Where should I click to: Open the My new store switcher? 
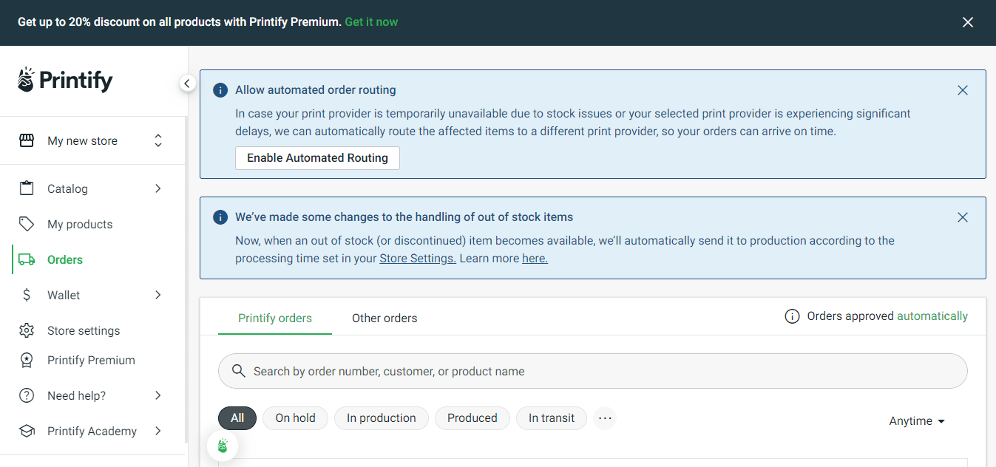pyautogui.click(x=92, y=140)
